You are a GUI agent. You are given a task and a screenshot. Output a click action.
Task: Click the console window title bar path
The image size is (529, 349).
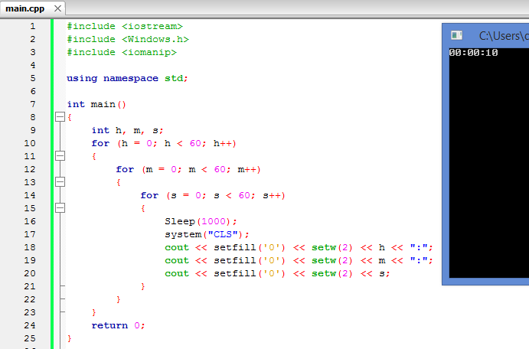coord(502,35)
